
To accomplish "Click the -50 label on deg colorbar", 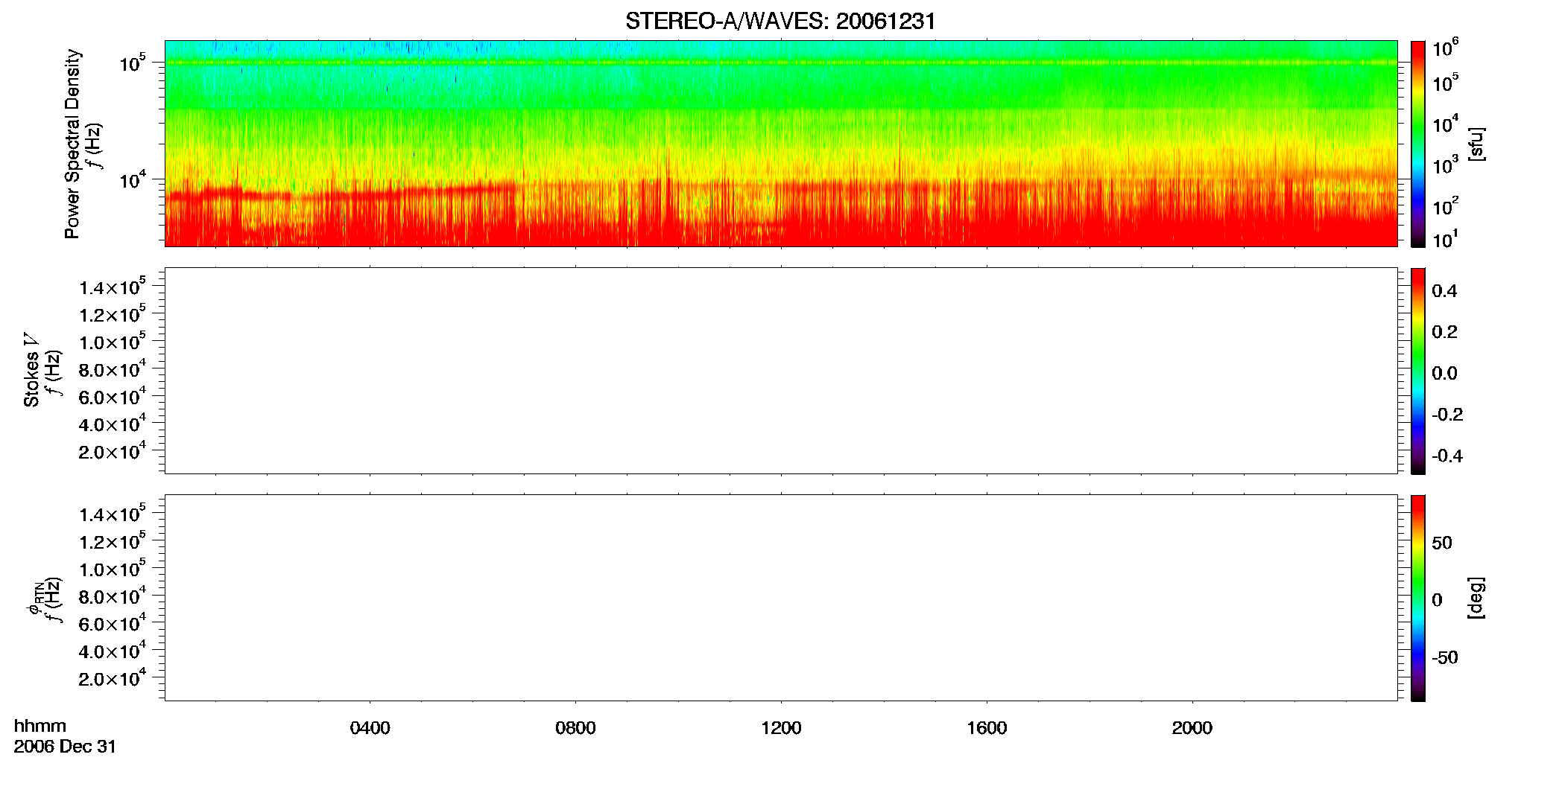I will (1445, 658).
